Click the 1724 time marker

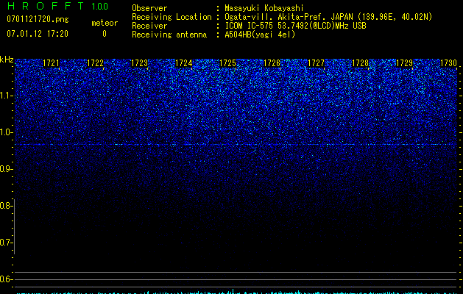184,63
